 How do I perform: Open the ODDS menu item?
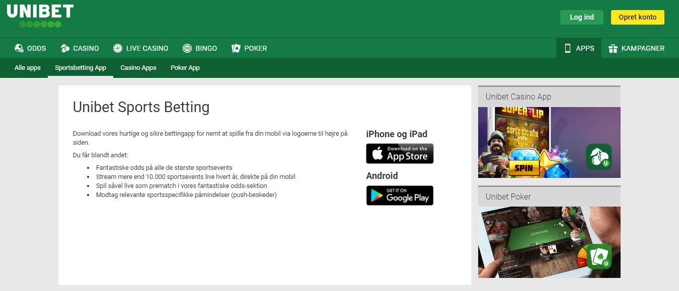(30, 48)
